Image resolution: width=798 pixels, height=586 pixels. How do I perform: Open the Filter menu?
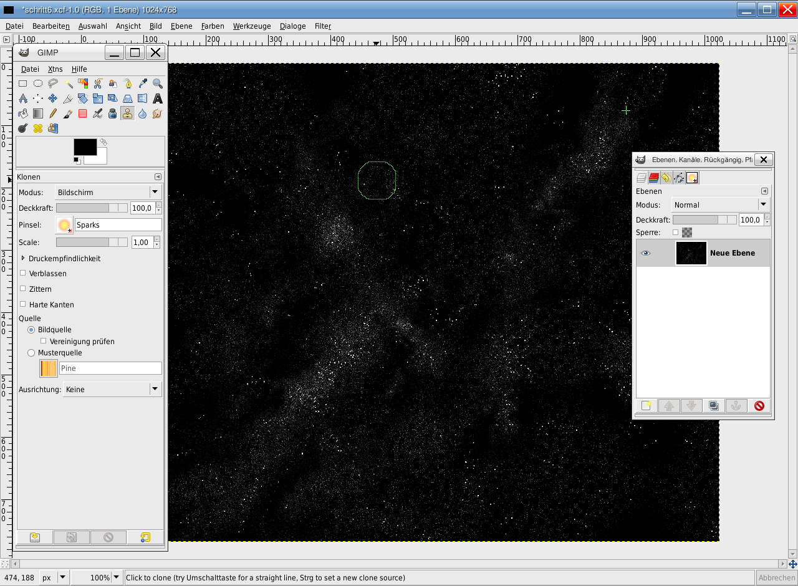tap(322, 26)
